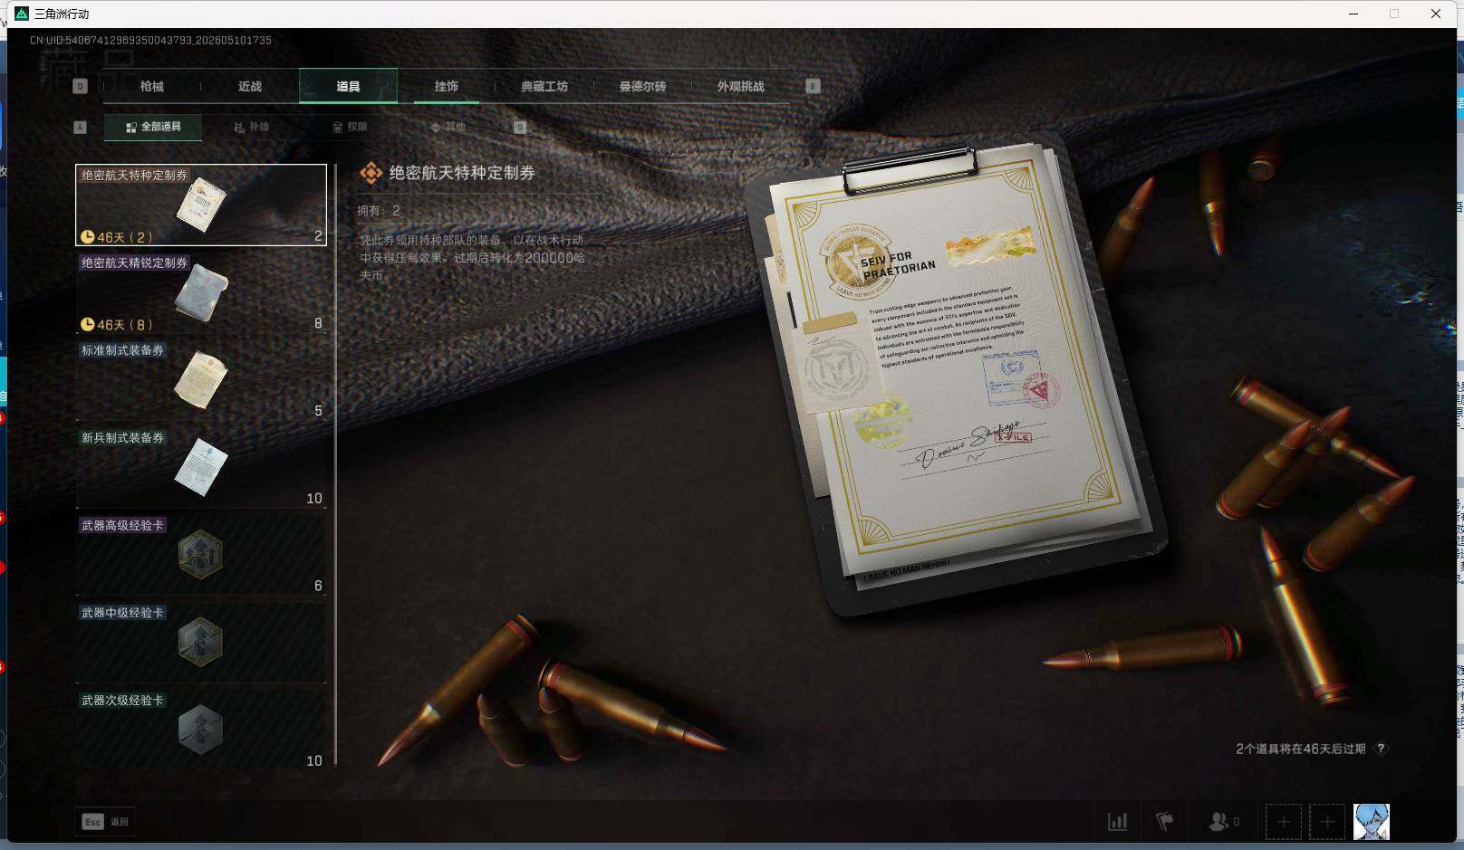
Task: Click the item list scrollbar
Action: [335, 464]
